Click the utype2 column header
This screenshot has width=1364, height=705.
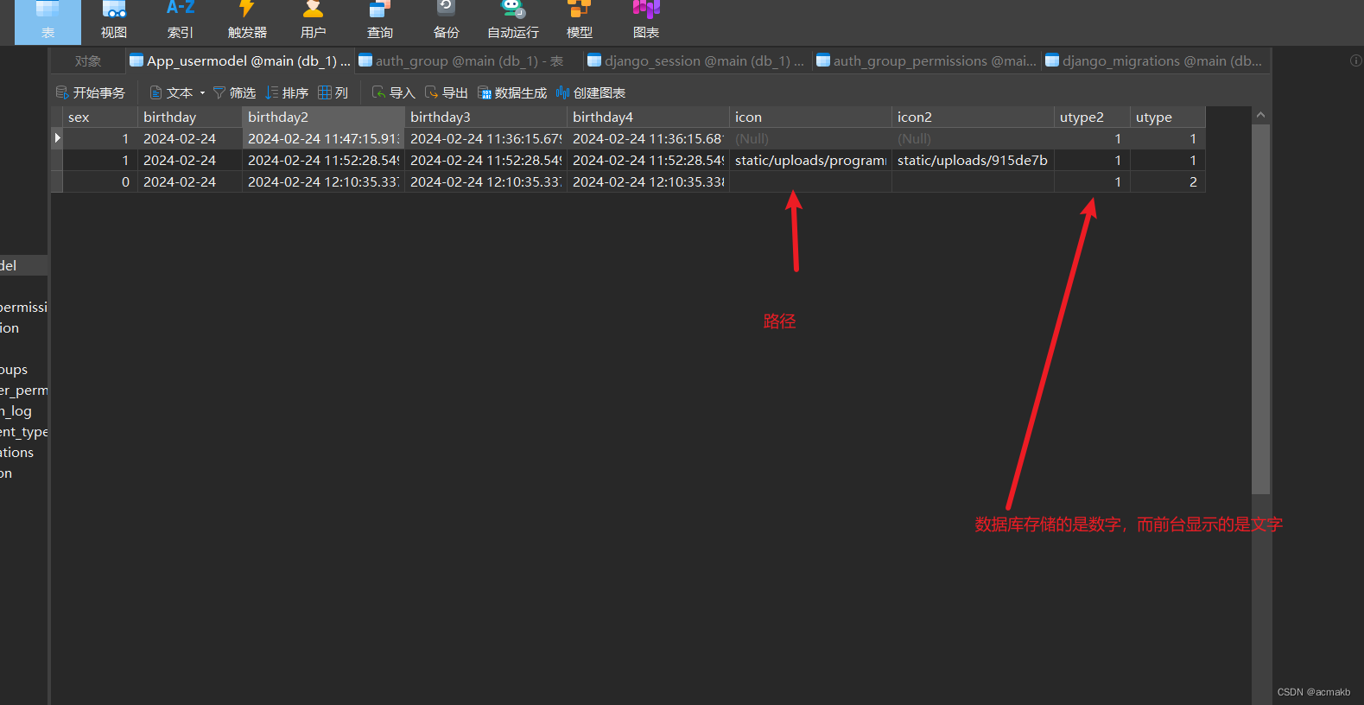pos(1092,117)
